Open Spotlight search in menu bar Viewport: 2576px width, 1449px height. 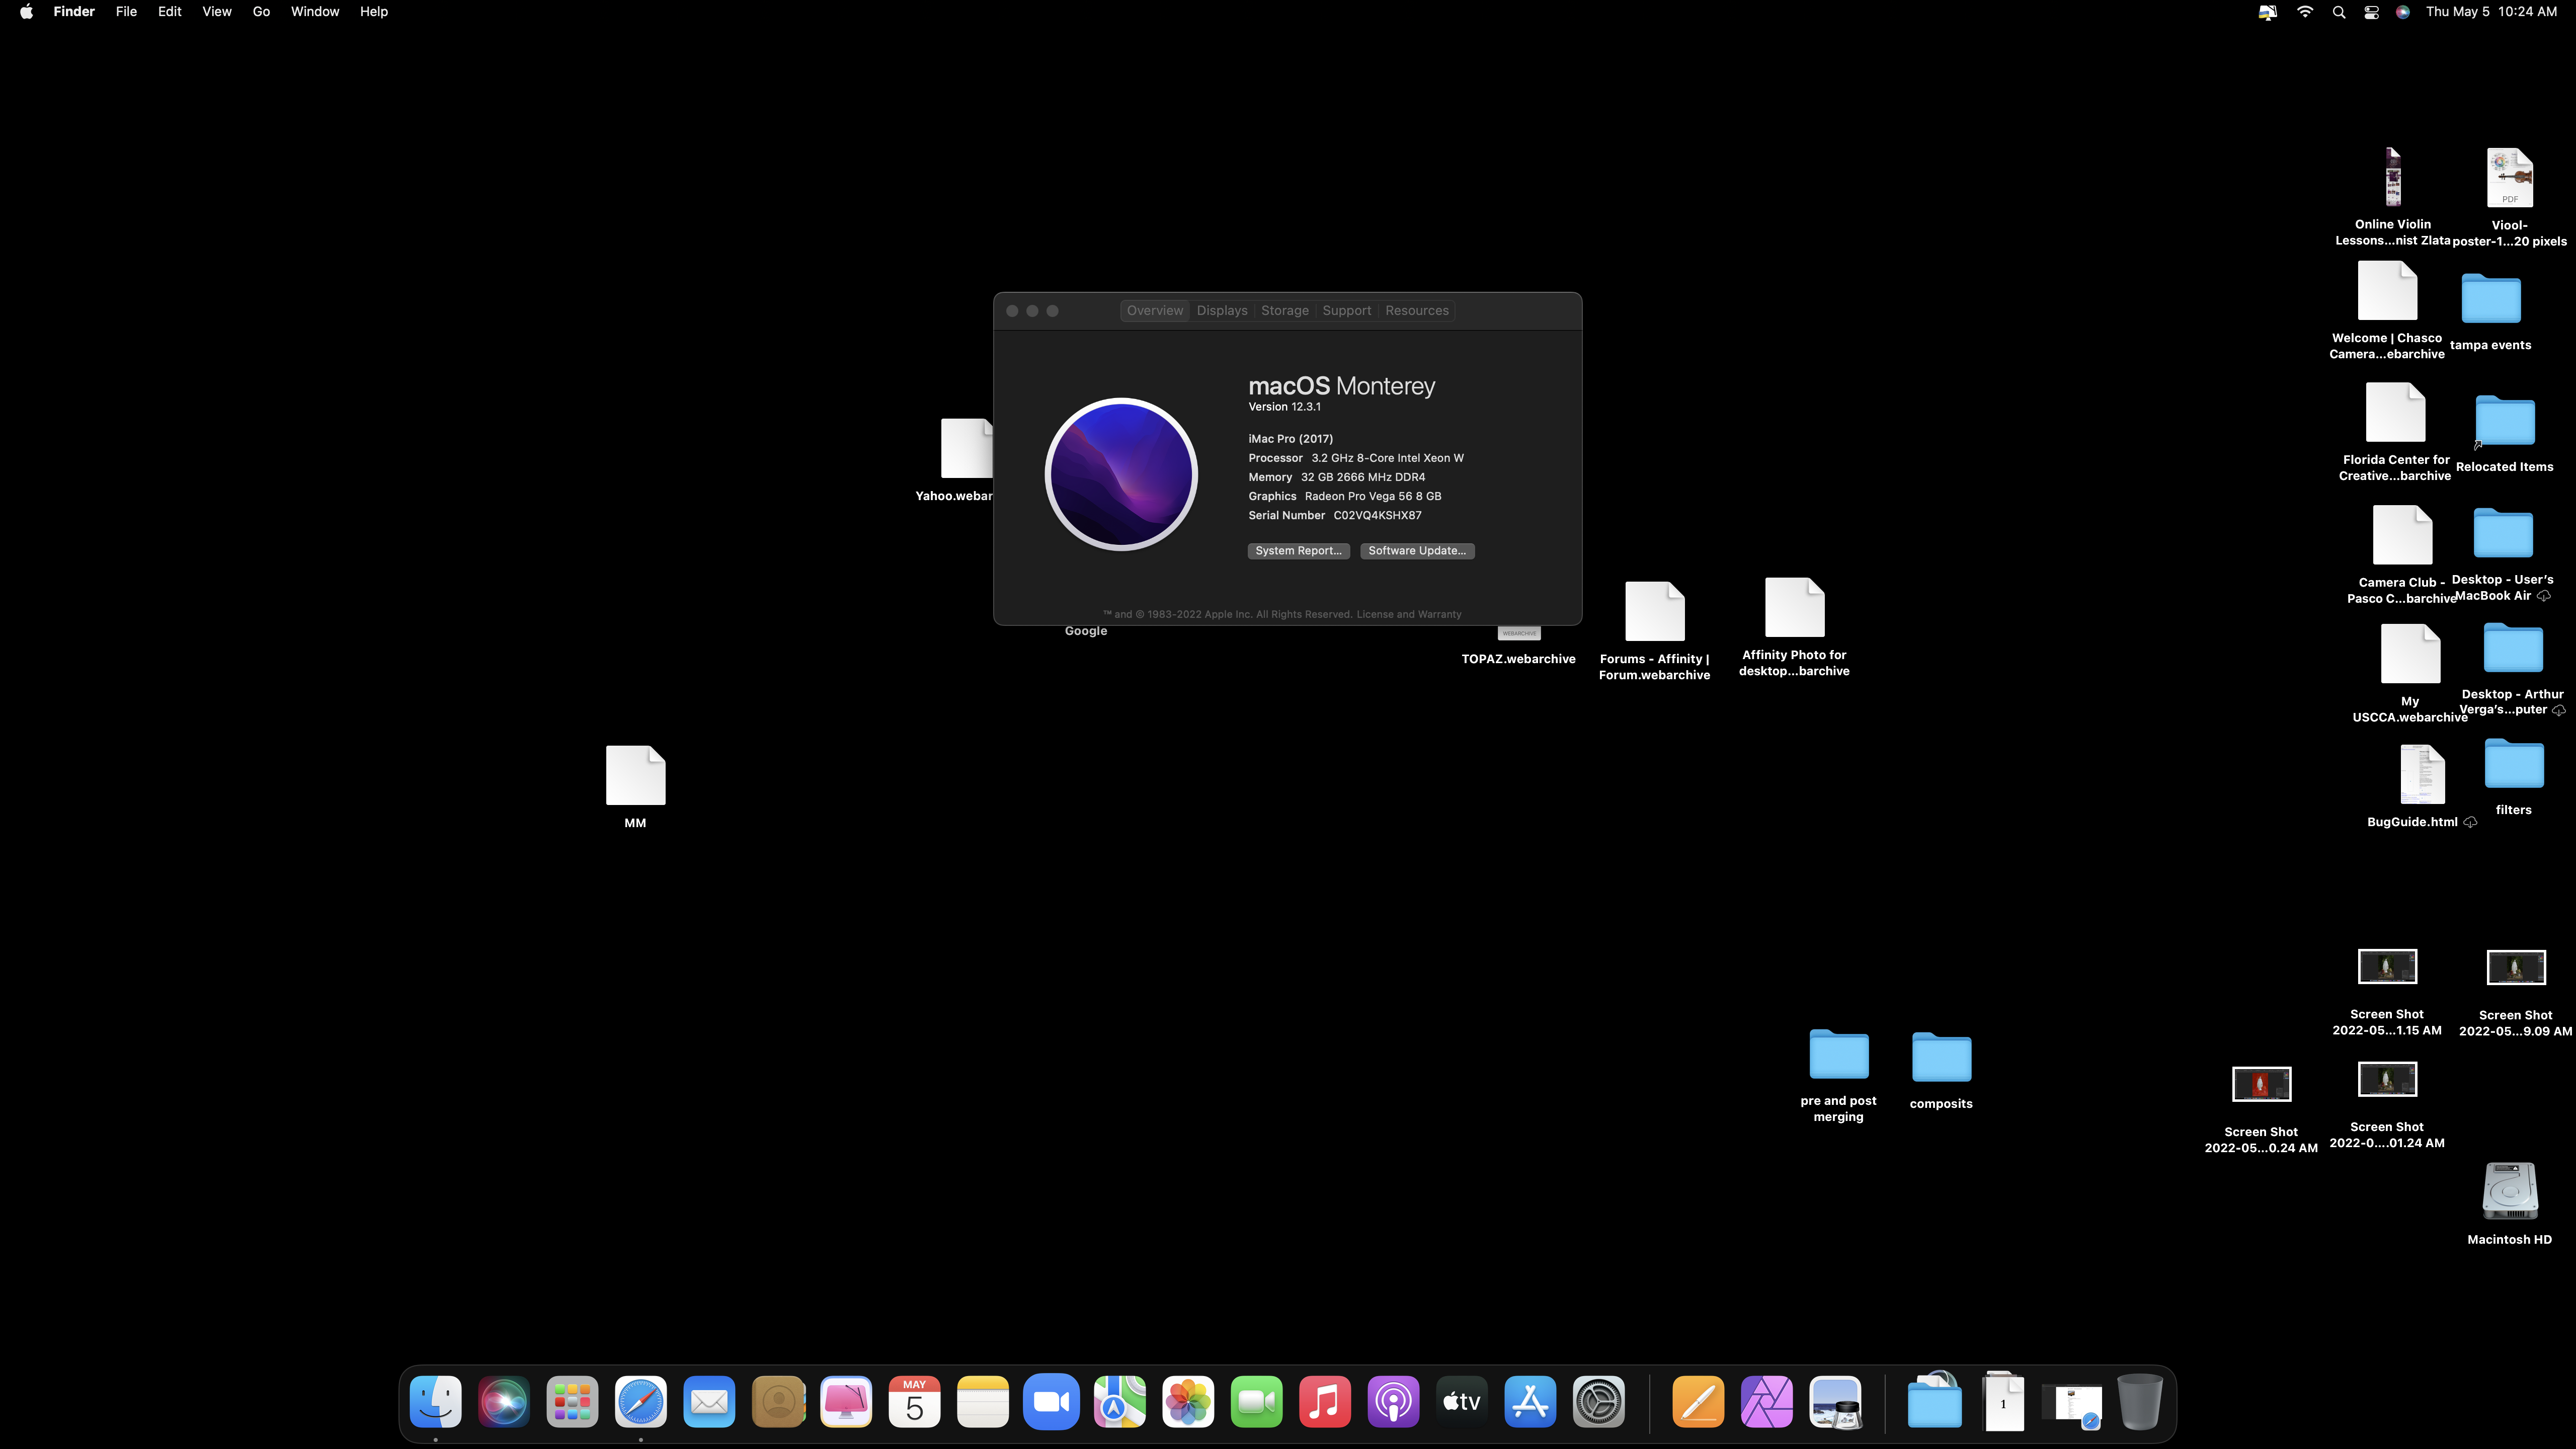coord(2338,12)
